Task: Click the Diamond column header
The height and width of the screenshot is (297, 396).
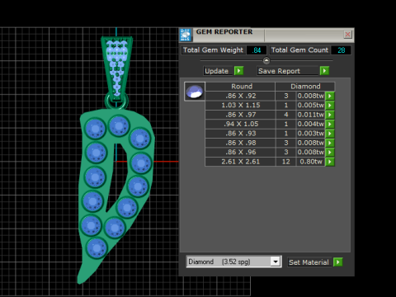Action: point(305,87)
